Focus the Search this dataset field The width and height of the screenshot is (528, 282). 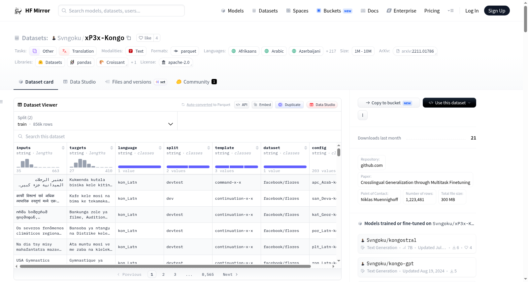(178, 136)
